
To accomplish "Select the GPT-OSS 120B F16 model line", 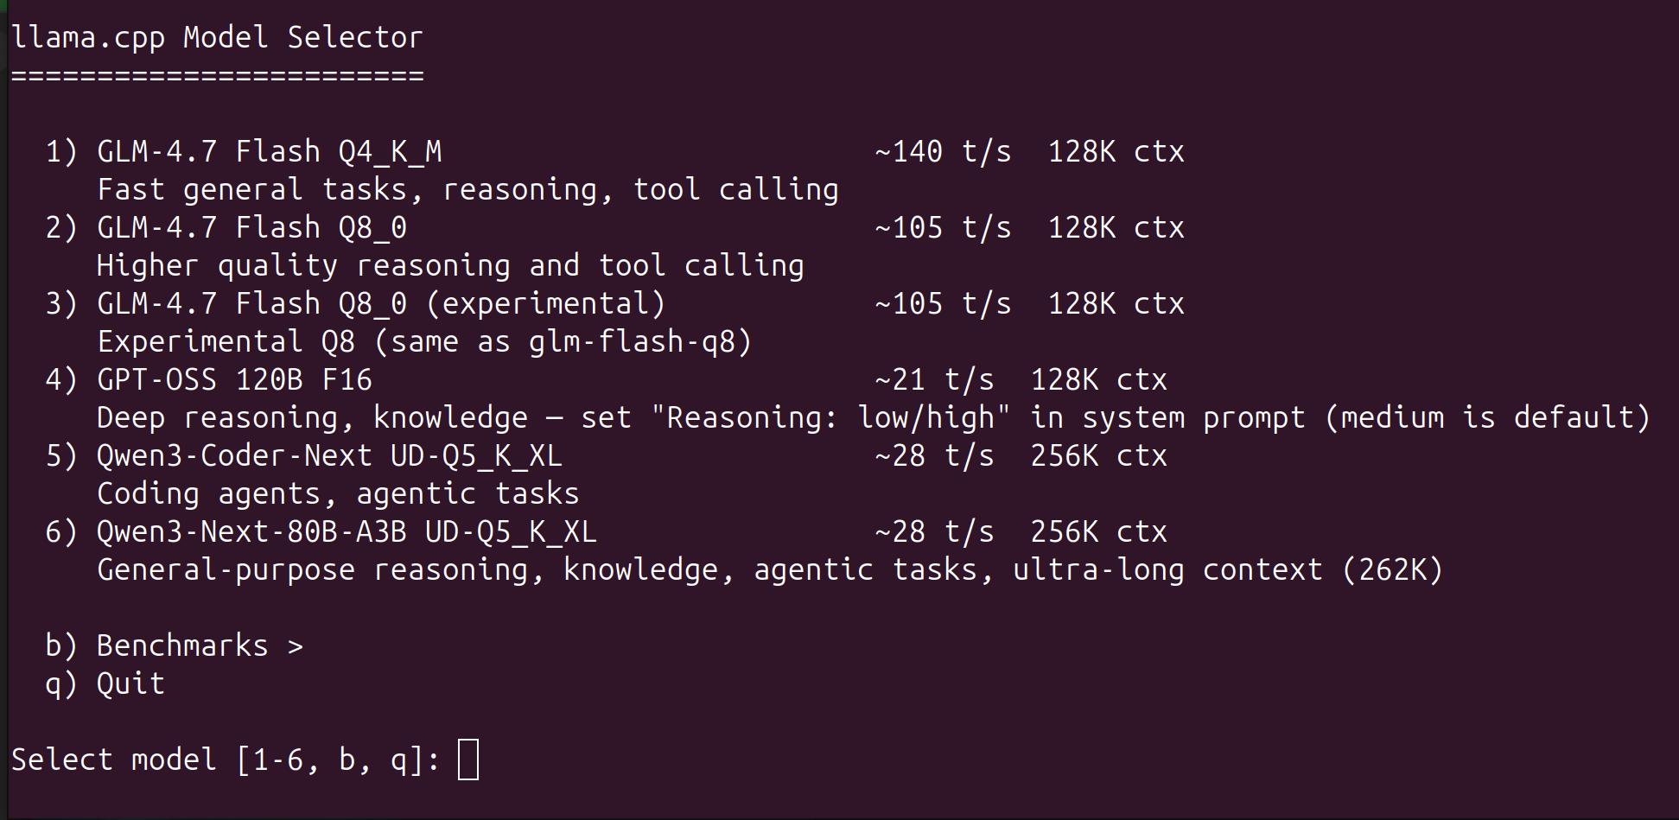I will [x=606, y=380].
